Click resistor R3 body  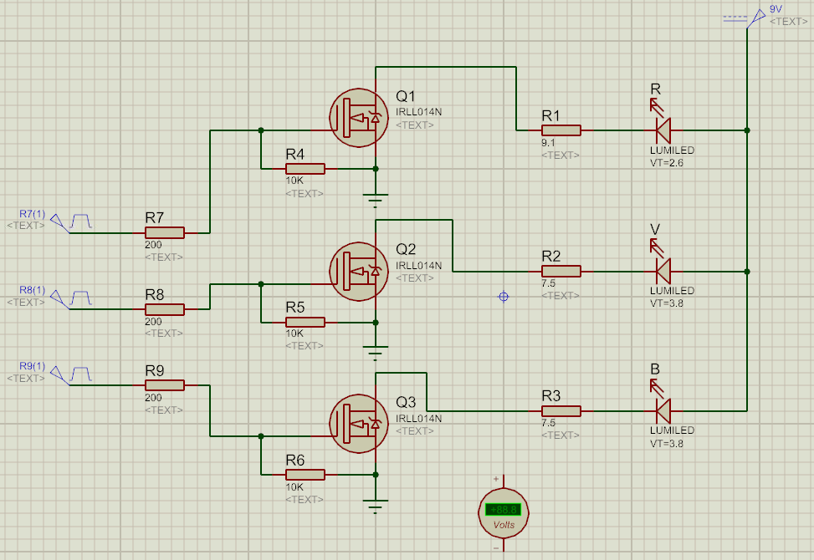(561, 411)
